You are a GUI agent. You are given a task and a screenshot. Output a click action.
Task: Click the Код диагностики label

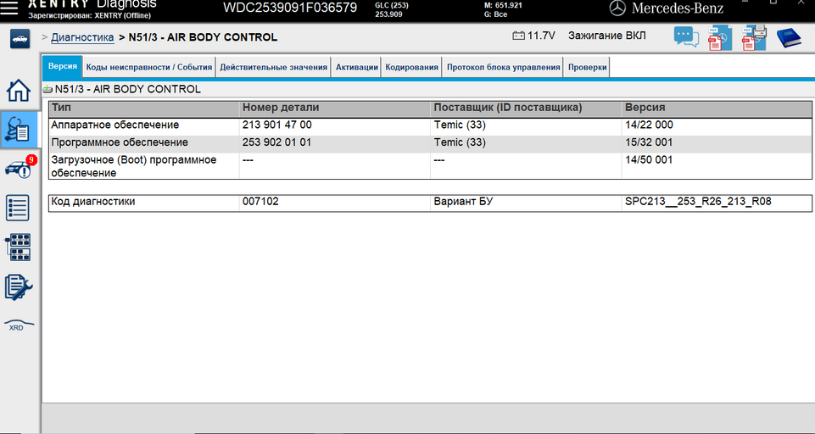click(x=93, y=202)
